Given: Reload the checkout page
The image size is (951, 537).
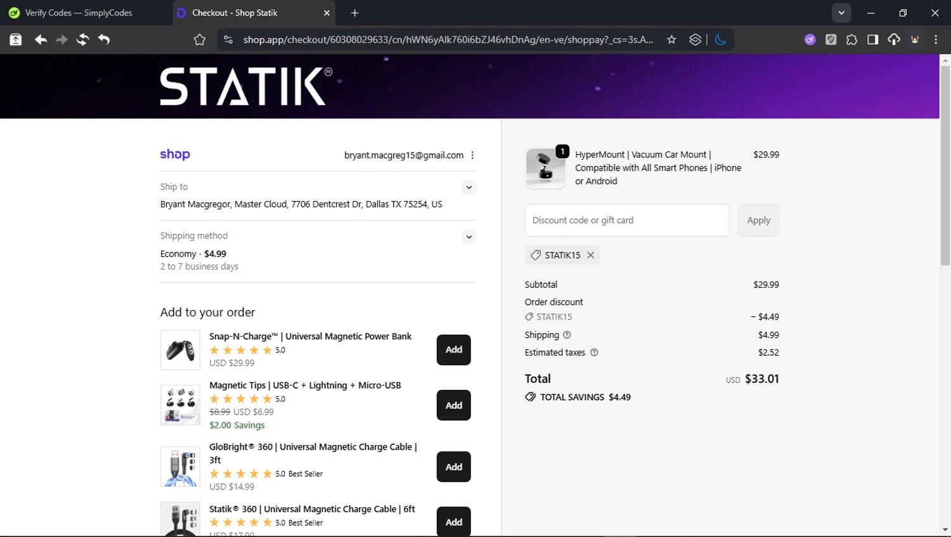Looking at the screenshot, I should point(82,40).
